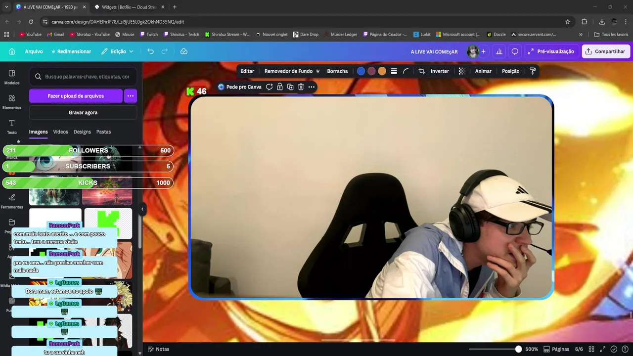Open border line style options

(394, 71)
